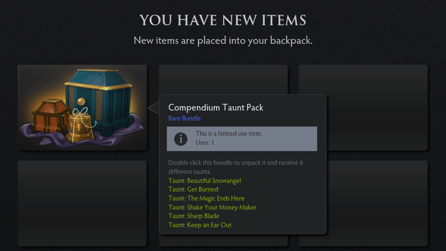Choose Taunt: Keep an Ear Out
446x251 pixels.
click(200, 225)
